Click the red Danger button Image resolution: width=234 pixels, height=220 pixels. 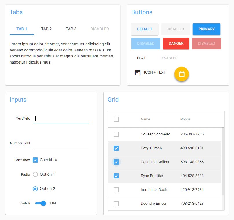coord(176,44)
